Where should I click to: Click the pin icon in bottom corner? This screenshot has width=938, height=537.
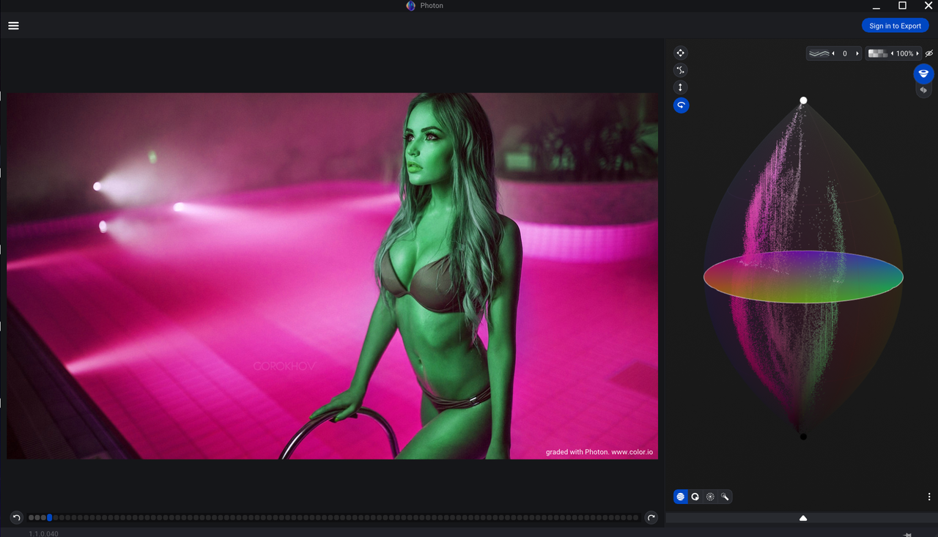[909, 534]
